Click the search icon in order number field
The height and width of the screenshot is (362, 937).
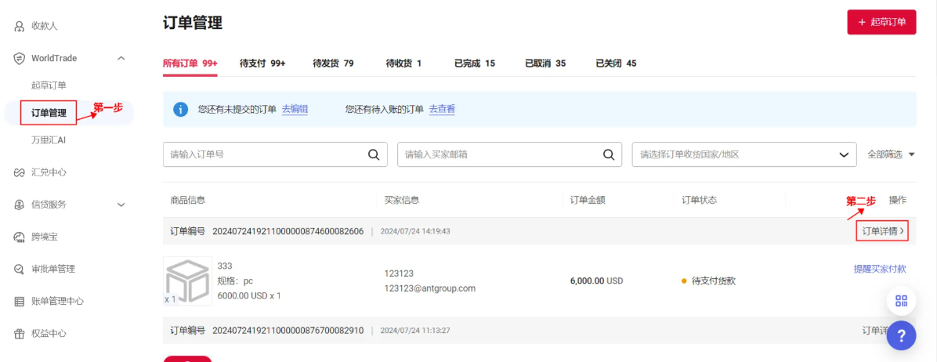(374, 154)
